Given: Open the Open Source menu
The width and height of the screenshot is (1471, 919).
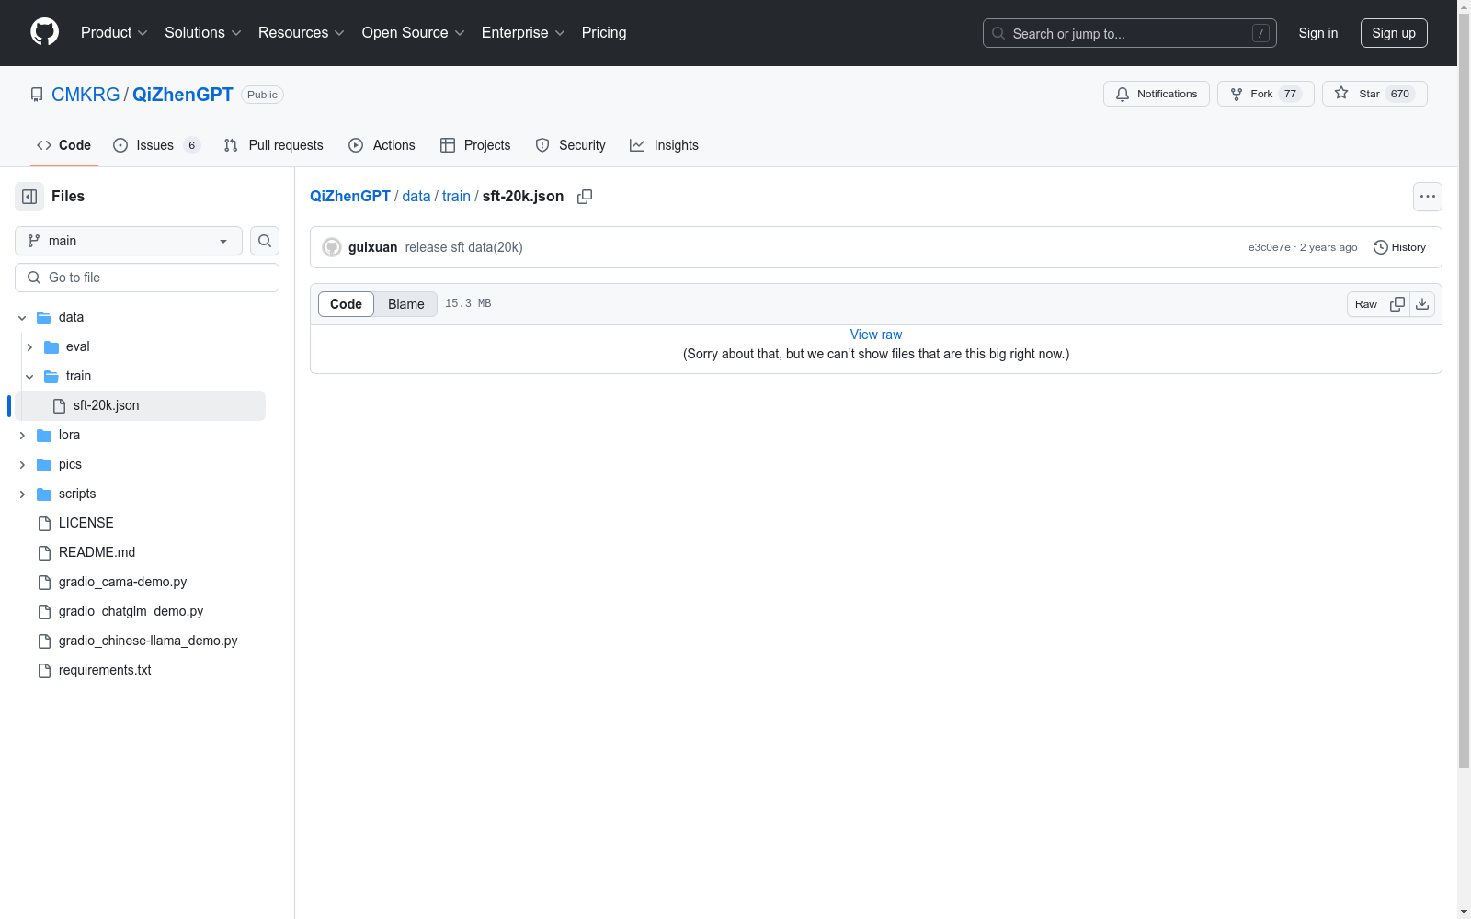Looking at the screenshot, I should (x=414, y=32).
